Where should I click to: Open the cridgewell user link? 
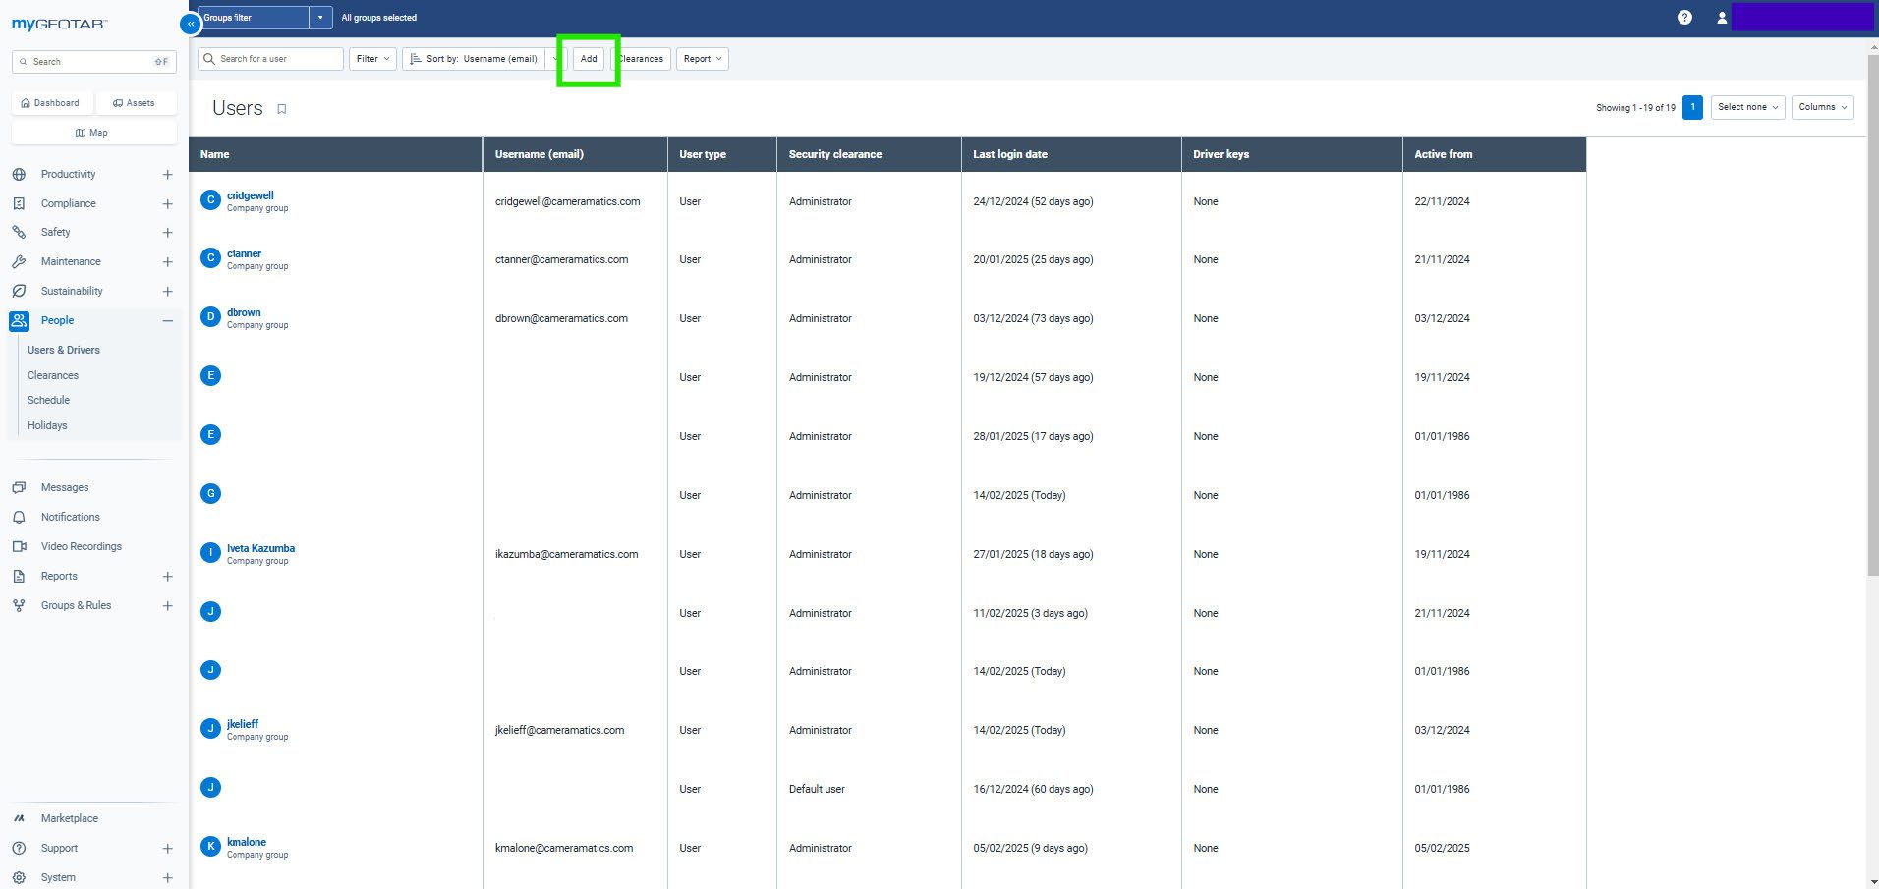[251, 195]
